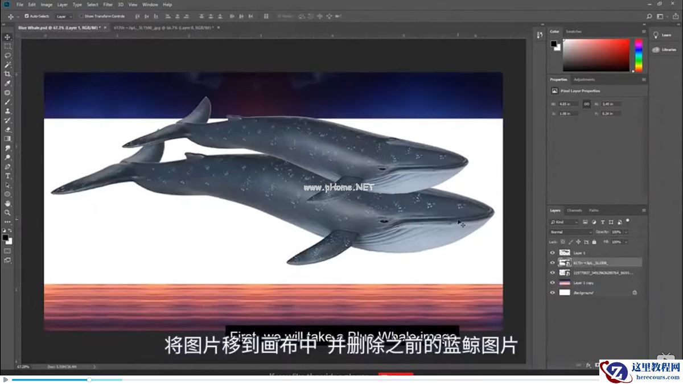This screenshot has width=683, height=384.
Task: Enable the Auto-Select checkbox
Action: coord(26,16)
